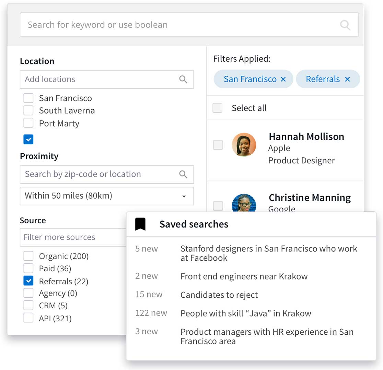Open saved search Candidates to reject
The image size is (383, 370).
219,295
